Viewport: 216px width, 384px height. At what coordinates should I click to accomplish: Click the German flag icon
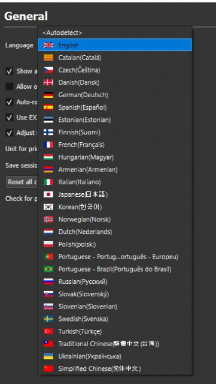pyautogui.click(x=48, y=95)
